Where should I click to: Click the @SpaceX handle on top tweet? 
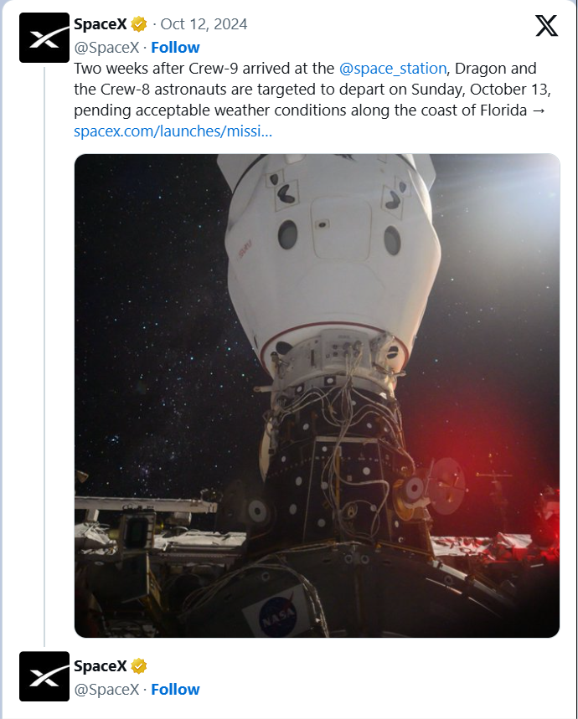coord(106,47)
